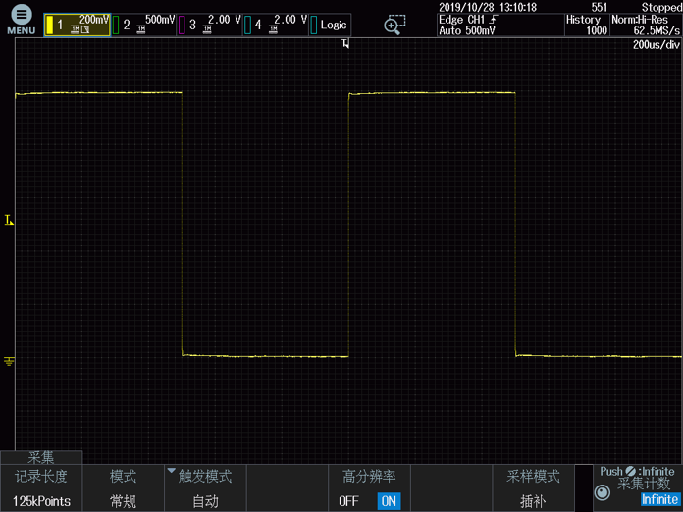This screenshot has width=683, height=512.
Task: Open 模式 常规 selection
Action: tap(123, 488)
